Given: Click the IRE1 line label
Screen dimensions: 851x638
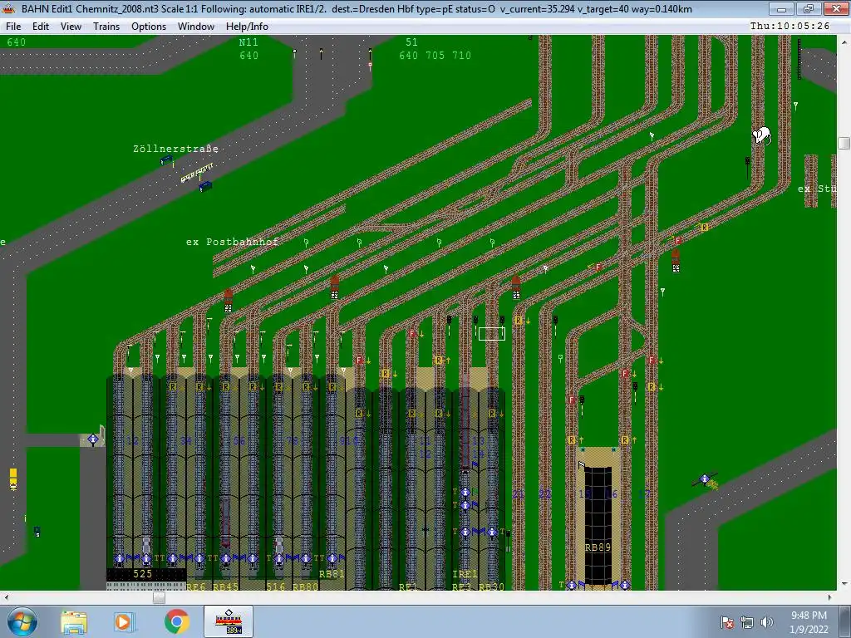Looking at the screenshot, I should coord(465,574).
